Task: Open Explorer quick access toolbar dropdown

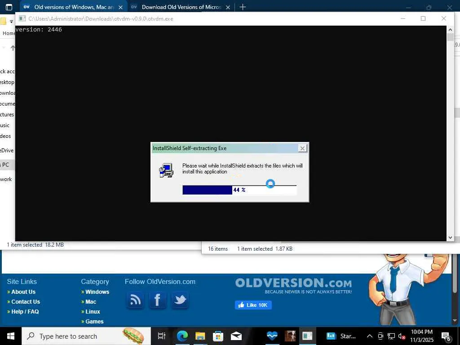Action: point(11,22)
